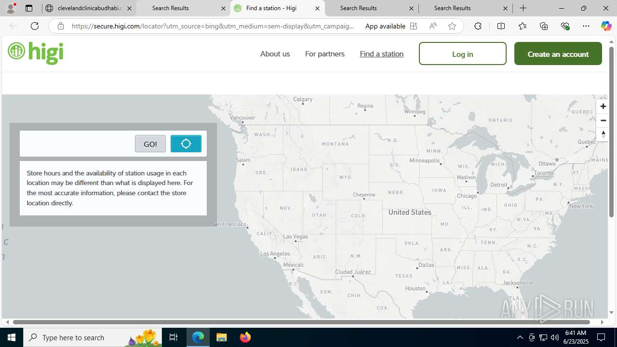
Task: Click the Windows taskbar search box
Action: (x=93, y=337)
